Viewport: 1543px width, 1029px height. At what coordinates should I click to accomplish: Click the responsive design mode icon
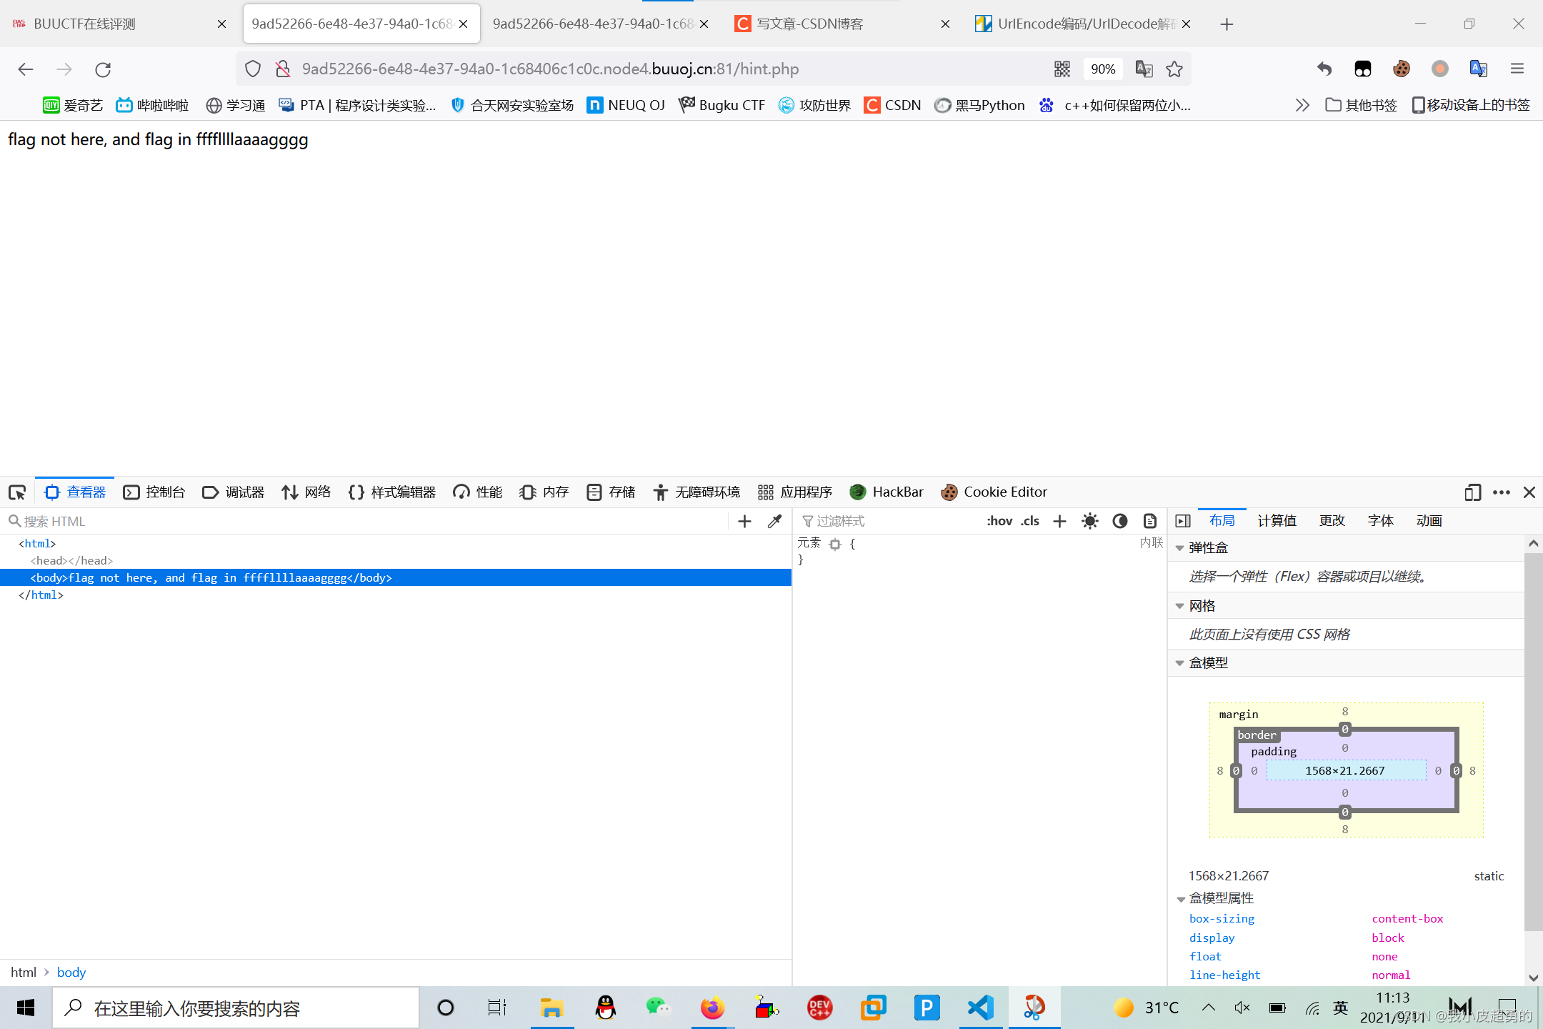coord(1472,492)
